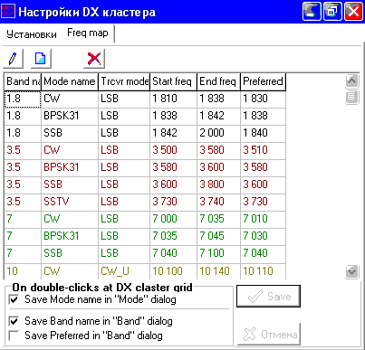This screenshot has height=350, width=365.
Task: Click the red X delete icon
Action: (x=94, y=58)
